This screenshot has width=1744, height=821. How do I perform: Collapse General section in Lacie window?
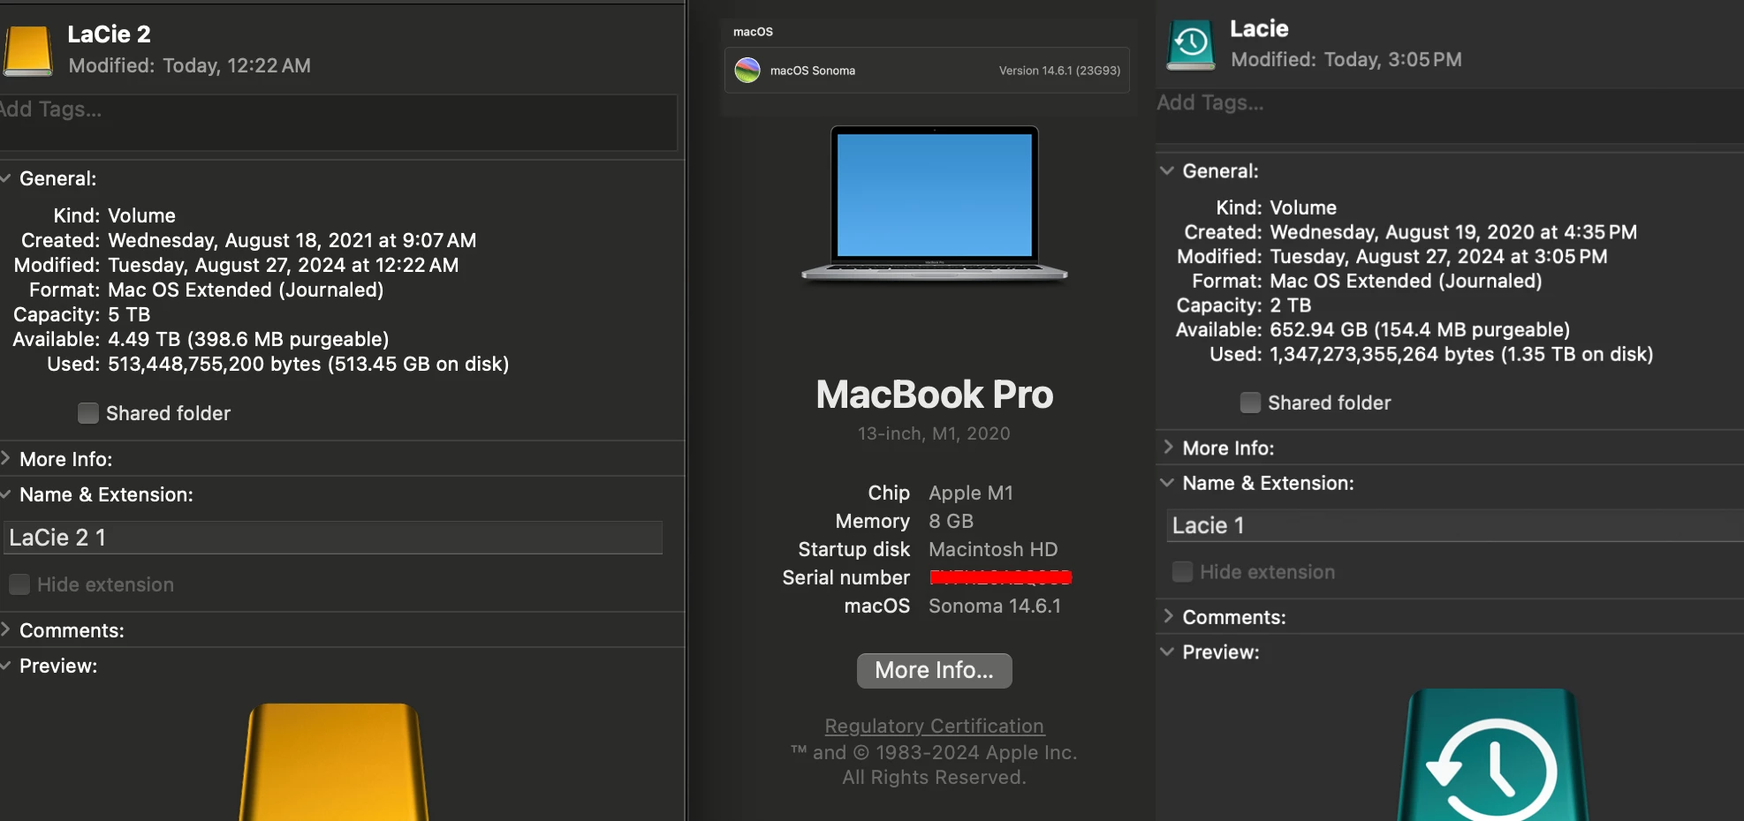click(x=1167, y=170)
